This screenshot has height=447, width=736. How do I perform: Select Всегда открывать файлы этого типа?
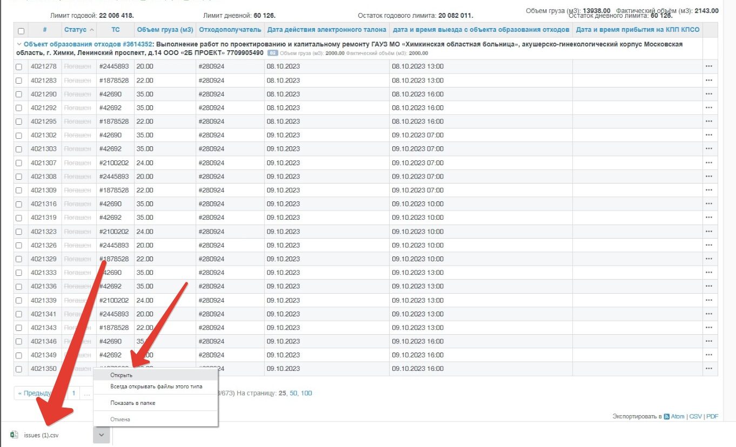pos(156,387)
